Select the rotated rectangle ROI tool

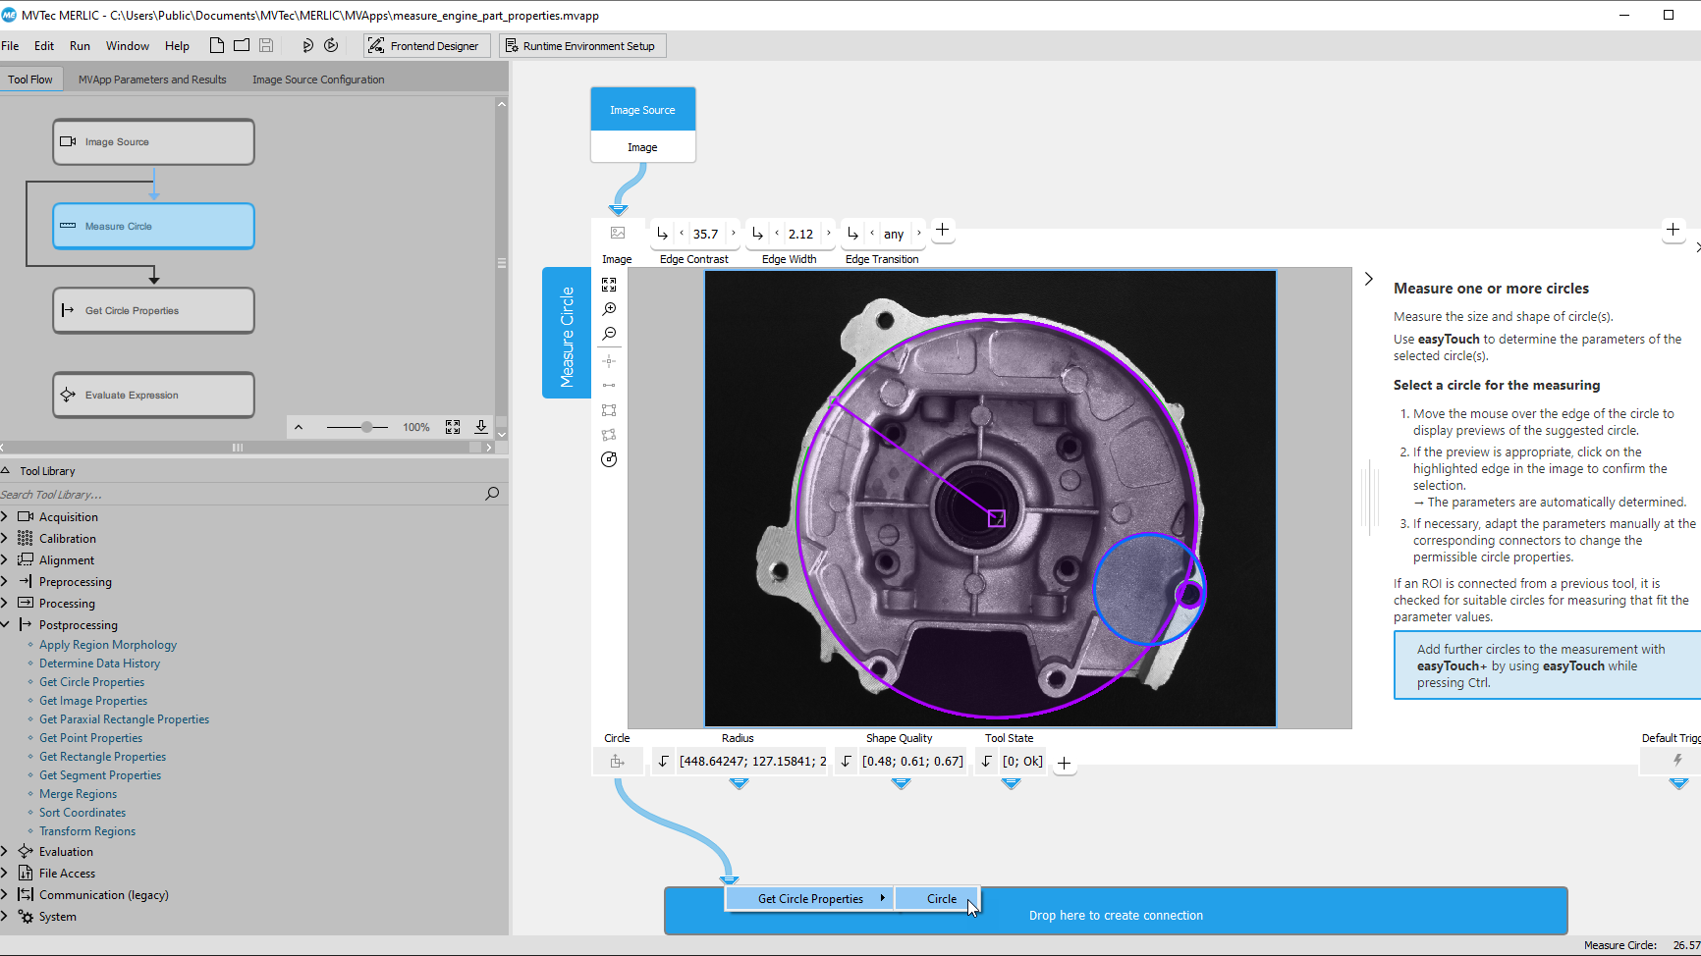[x=609, y=435]
